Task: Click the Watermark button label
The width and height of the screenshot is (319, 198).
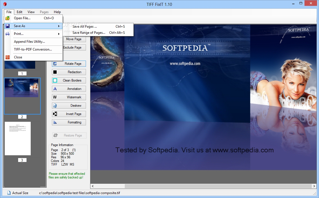Action: (x=74, y=97)
